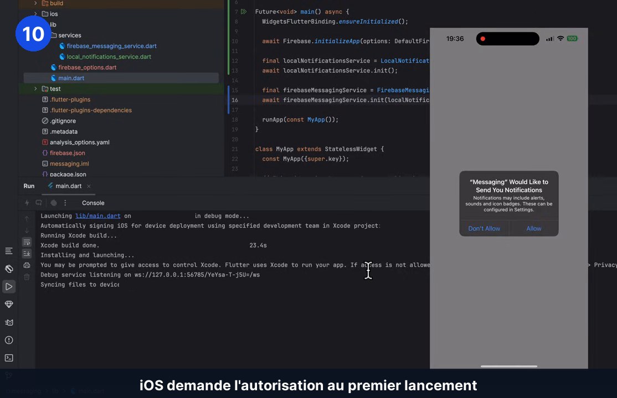Expand the ios folder
The height and width of the screenshot is (398, 617).
pyautogui.click(x=35, y=14)
